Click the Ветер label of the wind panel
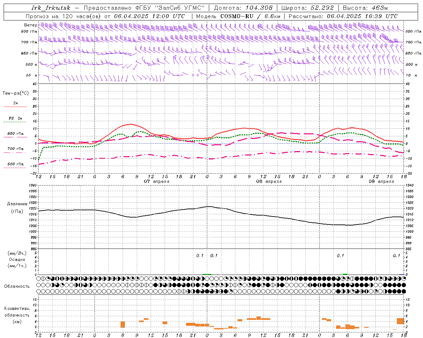Viewport: 423px width, 338px height. click(x=30, y=25)
